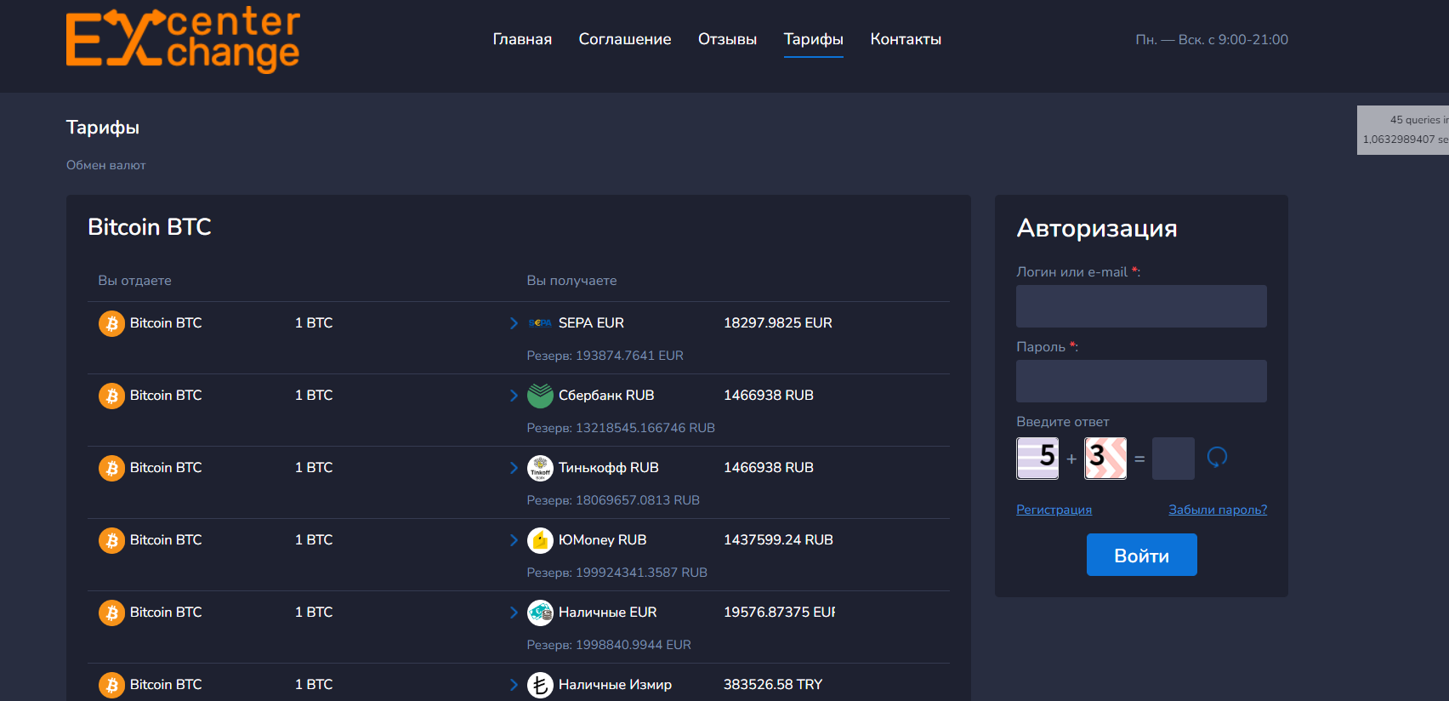Click arrow chevron before SEPA EUR
The image size is (1449, 701).
click(514, 323)
